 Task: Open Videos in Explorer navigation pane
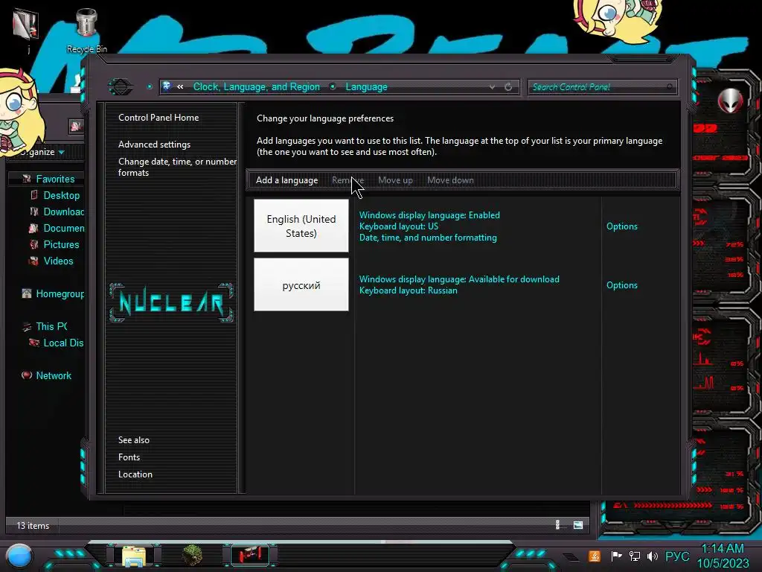coord(58,261)
